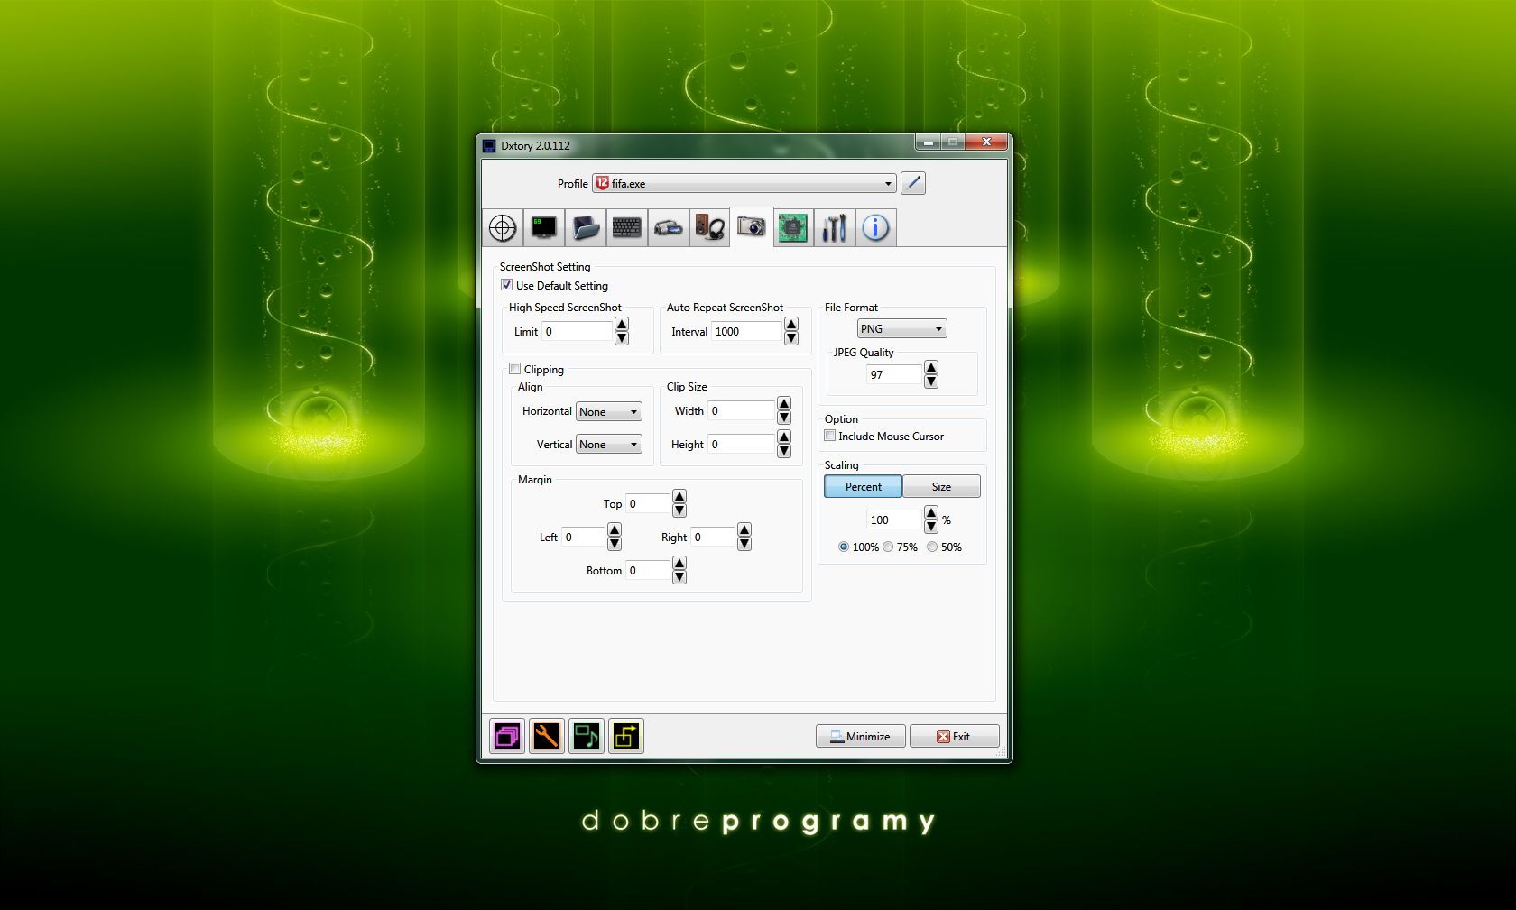The image size is (1516, 910).
Task: Click the Interval input field
Action: pos(747,331)
